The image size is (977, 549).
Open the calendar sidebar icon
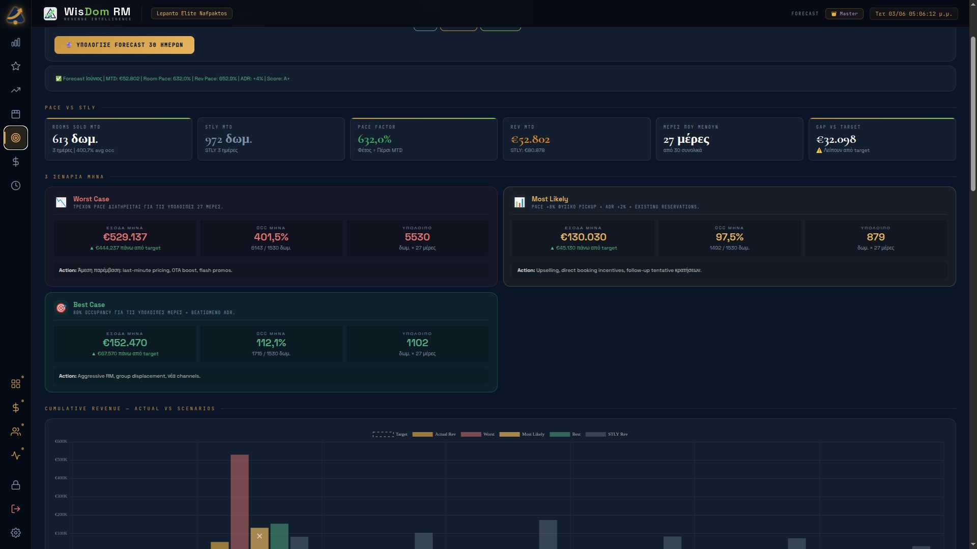(x=16, y=114)
